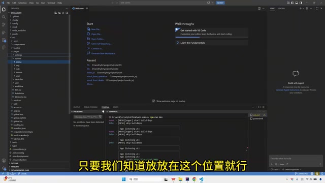This screenshot has width=325, height=183.
Task: Open Google Chrome from the taskbar
Action: (194, 179)
